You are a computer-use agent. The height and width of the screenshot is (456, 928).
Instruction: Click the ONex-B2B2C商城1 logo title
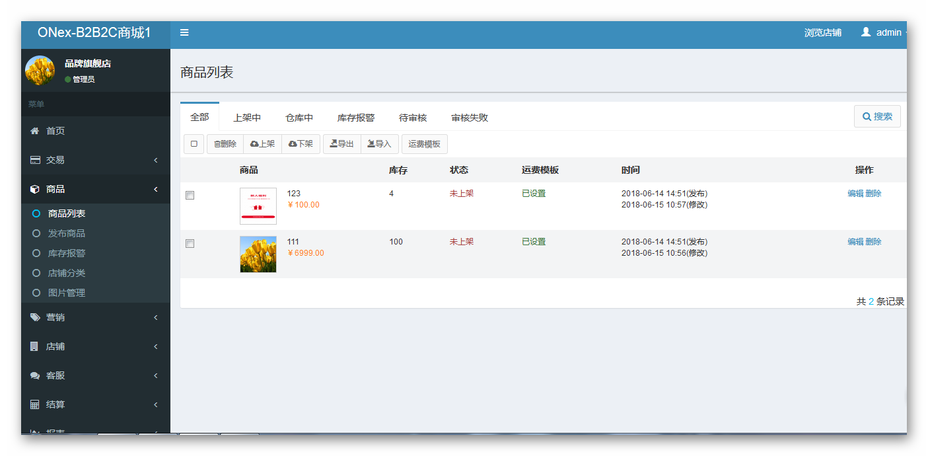[x=94, y=32]
